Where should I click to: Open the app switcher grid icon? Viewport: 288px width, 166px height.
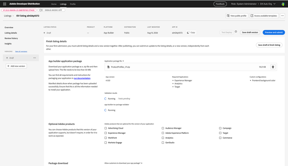pyautogui.click(x=5, y=4)
